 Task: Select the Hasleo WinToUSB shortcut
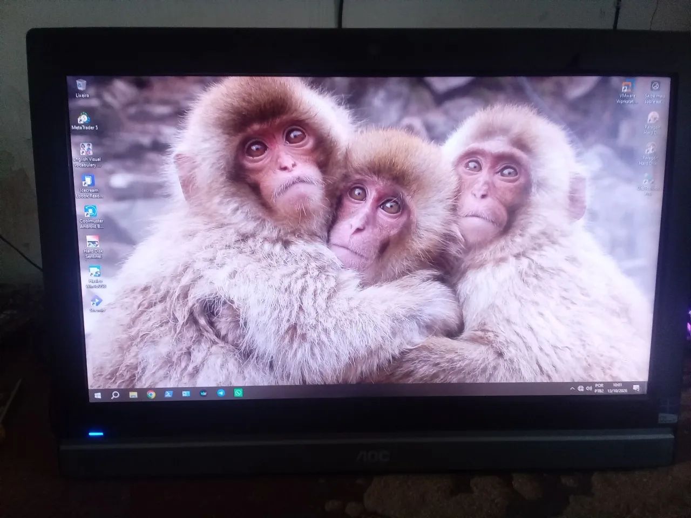(x=95, y=277)
